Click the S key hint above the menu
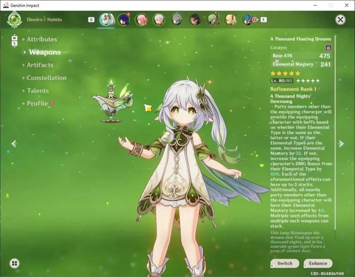This screenshot has width=355, height=277. [14, 43]
